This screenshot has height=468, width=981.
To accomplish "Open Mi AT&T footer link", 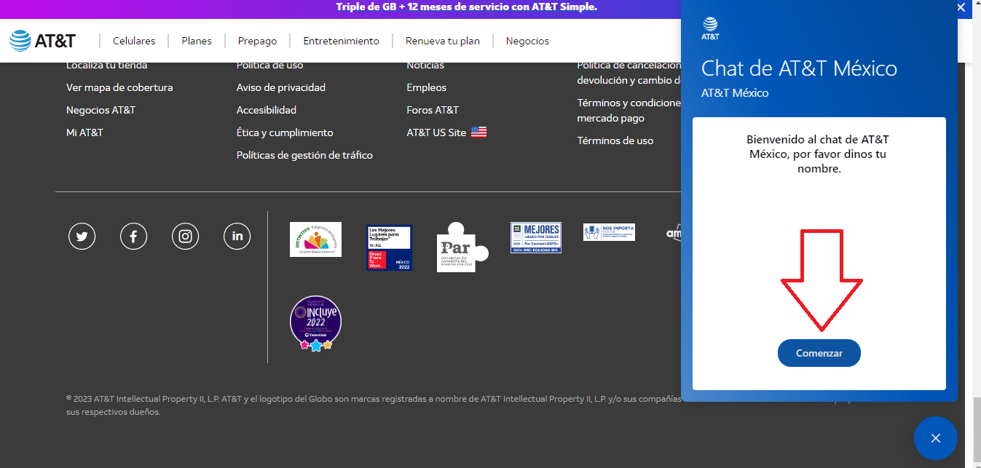I will [x=84, y=132].
